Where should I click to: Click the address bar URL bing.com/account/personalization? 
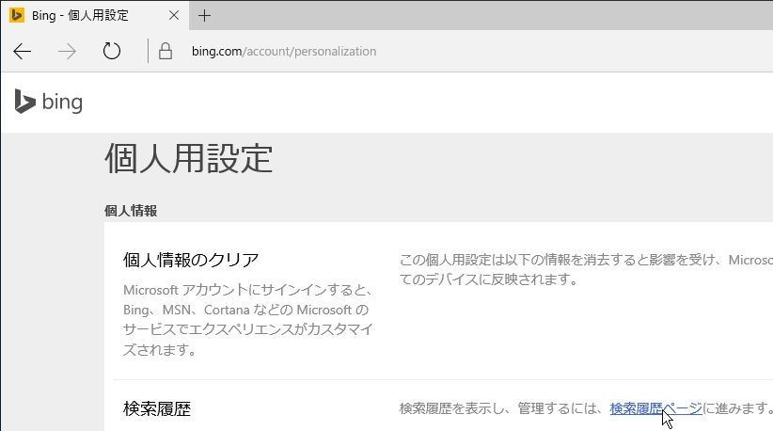(284, 51)
